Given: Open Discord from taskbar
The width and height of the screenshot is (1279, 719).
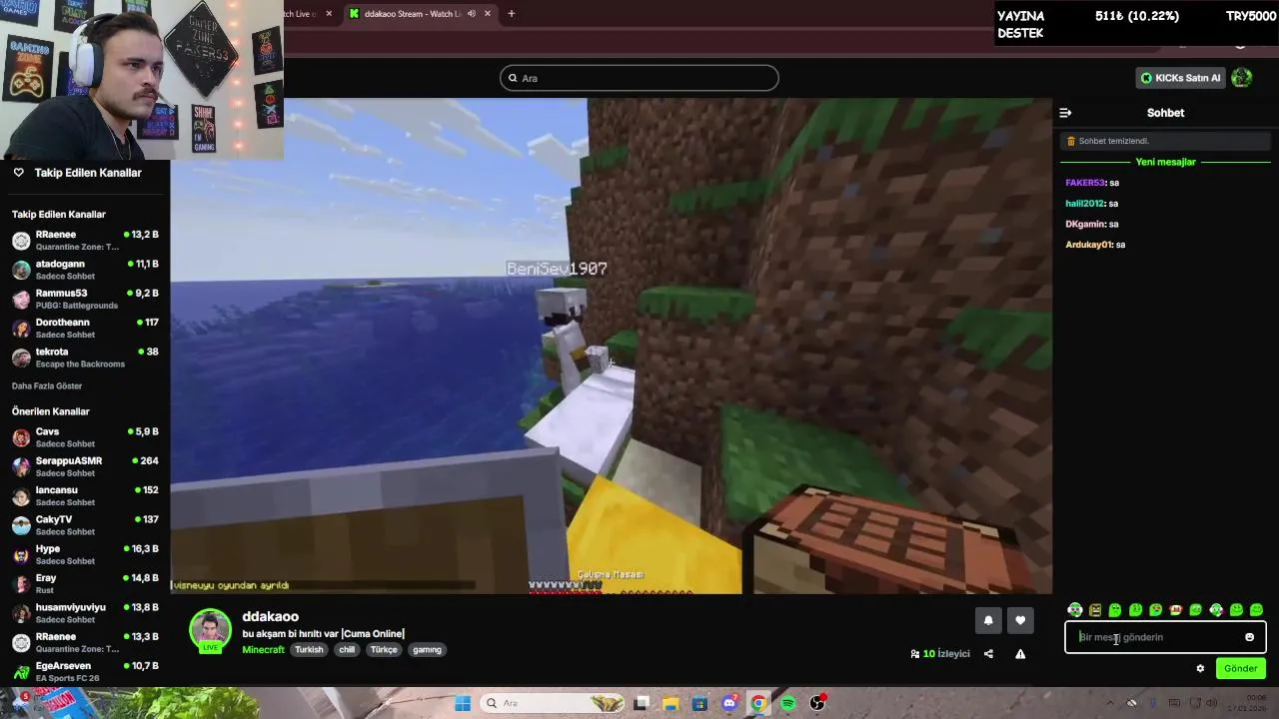Looking at the screenshot, I should pyautogui.click(x=729, y=703).
